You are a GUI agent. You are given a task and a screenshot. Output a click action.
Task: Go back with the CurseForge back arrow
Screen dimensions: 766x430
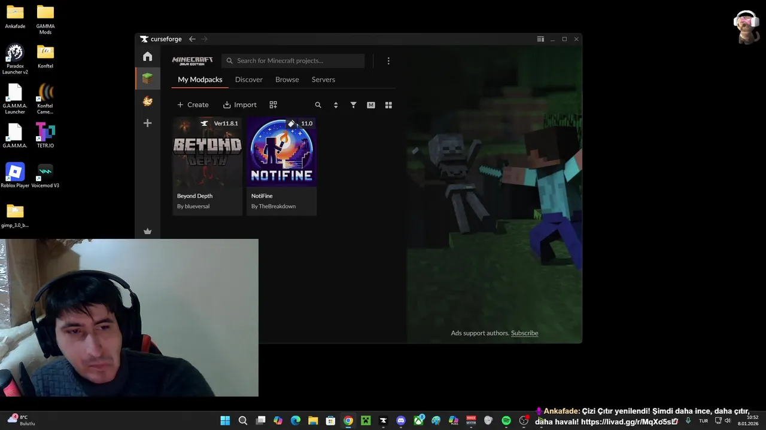[x=192, y=39]
